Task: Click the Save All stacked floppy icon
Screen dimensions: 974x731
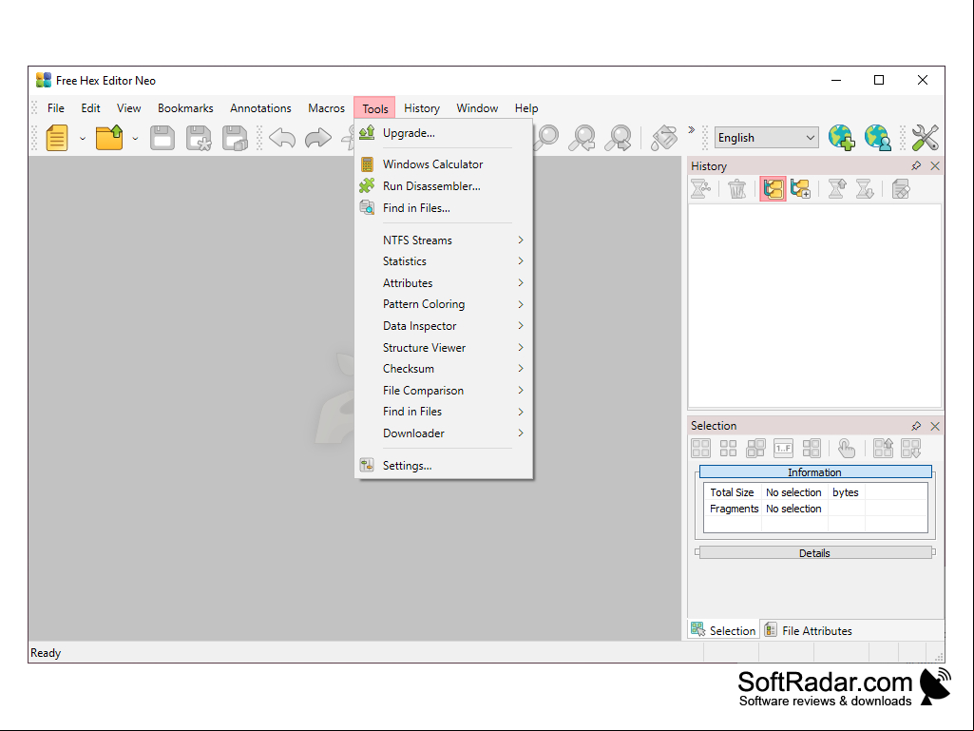Action: tap(236, 138)
